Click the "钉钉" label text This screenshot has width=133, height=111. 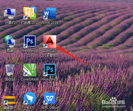pos(30,108)
